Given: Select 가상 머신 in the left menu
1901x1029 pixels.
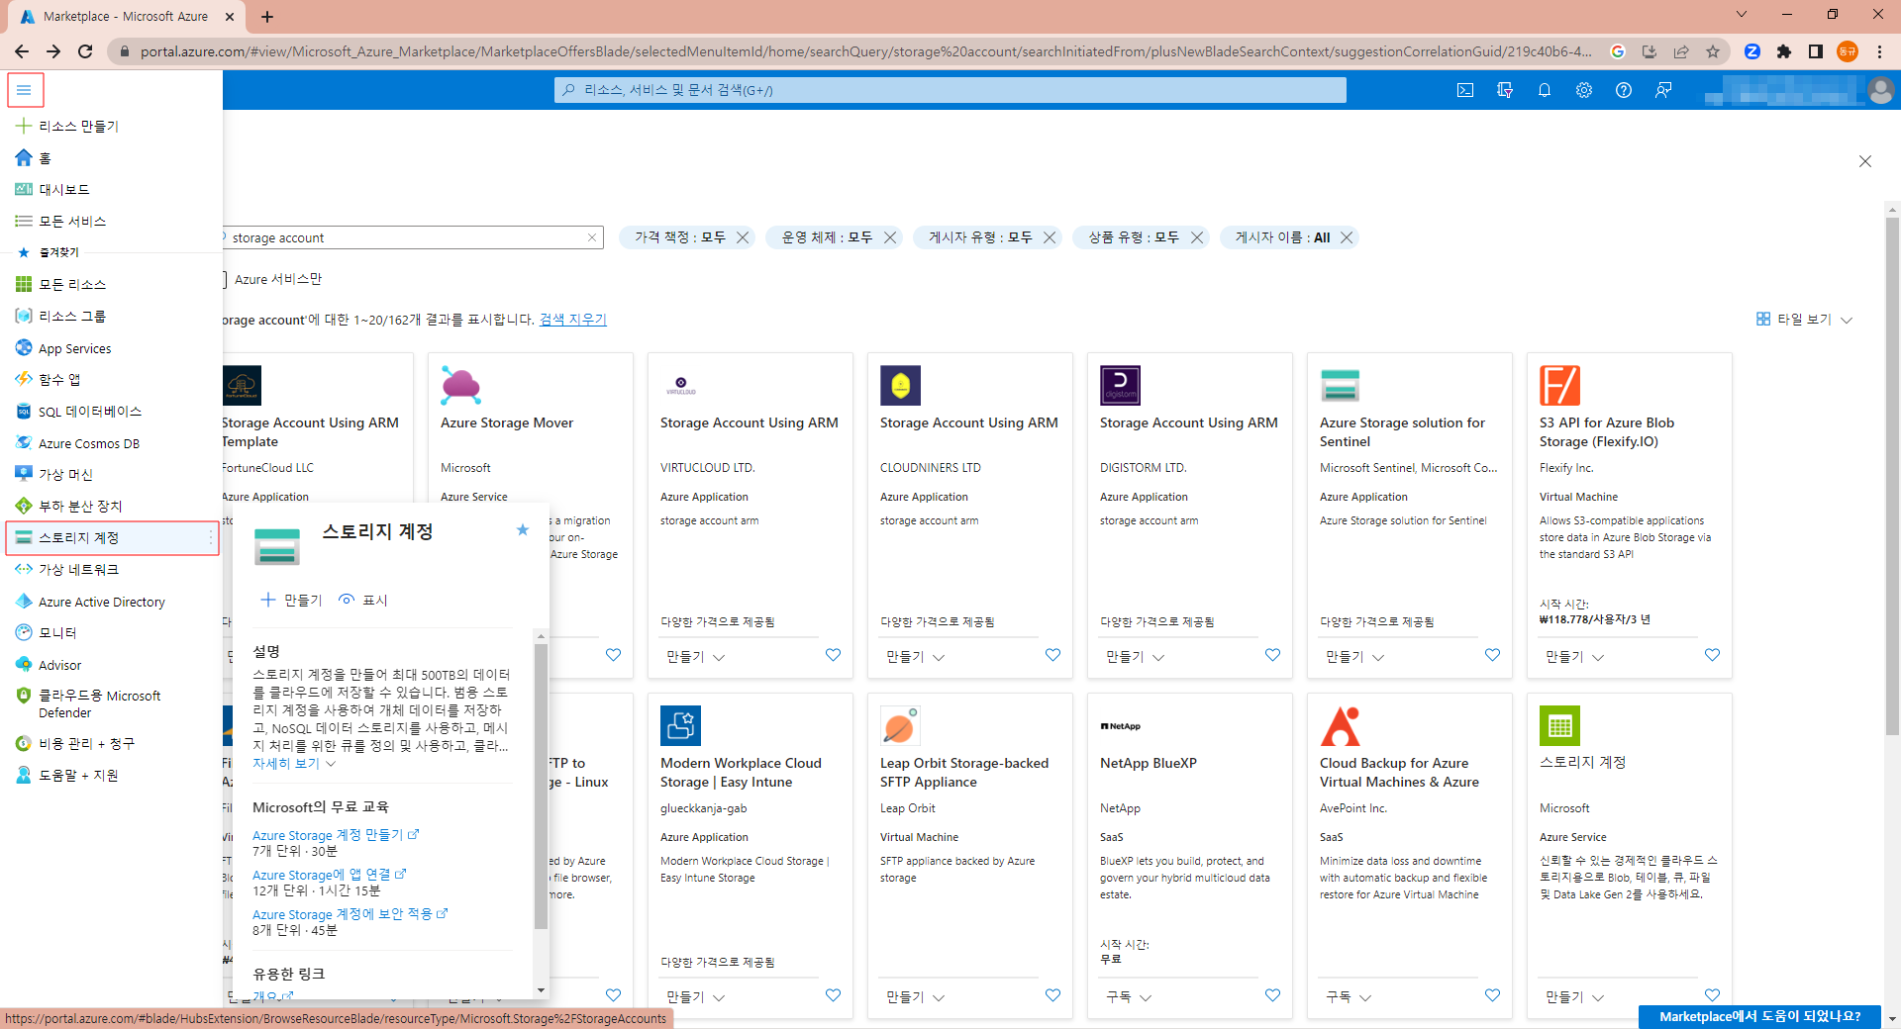Looking at the screenshot, I should (x=65, y=475).
